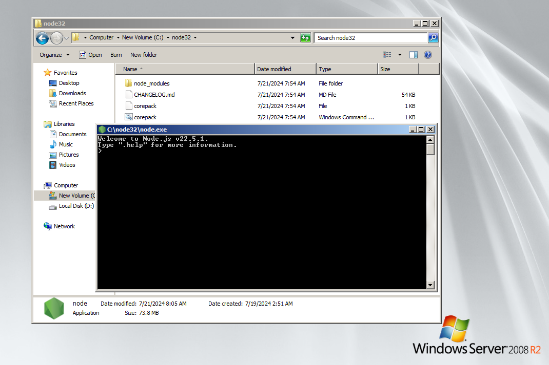549x365 pixels.
Task: Open Desktop in the Favorites list
Action: [69, 83]
